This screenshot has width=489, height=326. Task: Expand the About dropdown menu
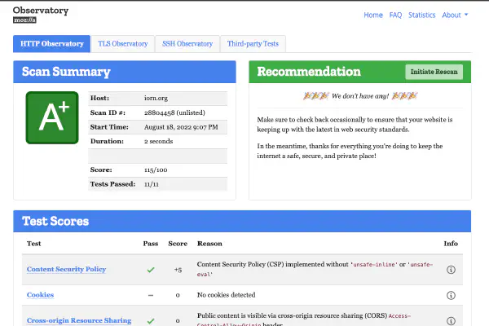[455, 15]
